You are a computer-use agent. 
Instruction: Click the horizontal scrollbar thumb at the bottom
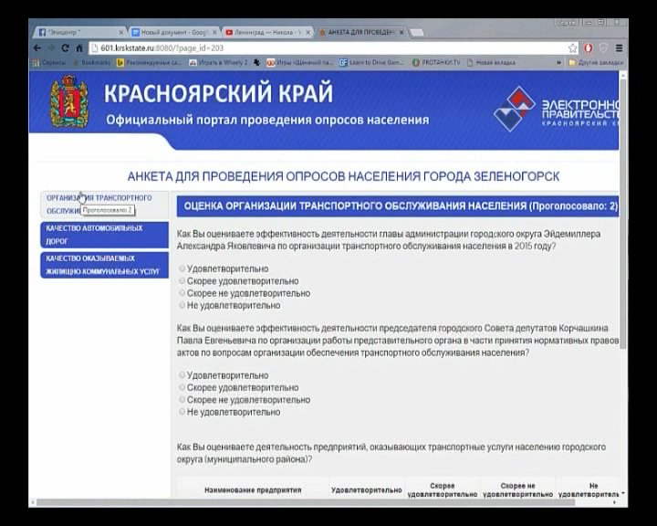(307, 502)
